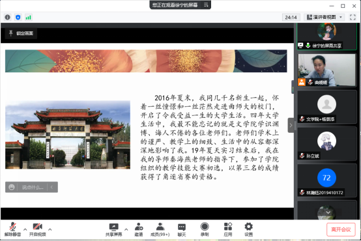361x241 pixels.
Task: Start recording with the 录制 button
Action: click(x=205, y=229)
